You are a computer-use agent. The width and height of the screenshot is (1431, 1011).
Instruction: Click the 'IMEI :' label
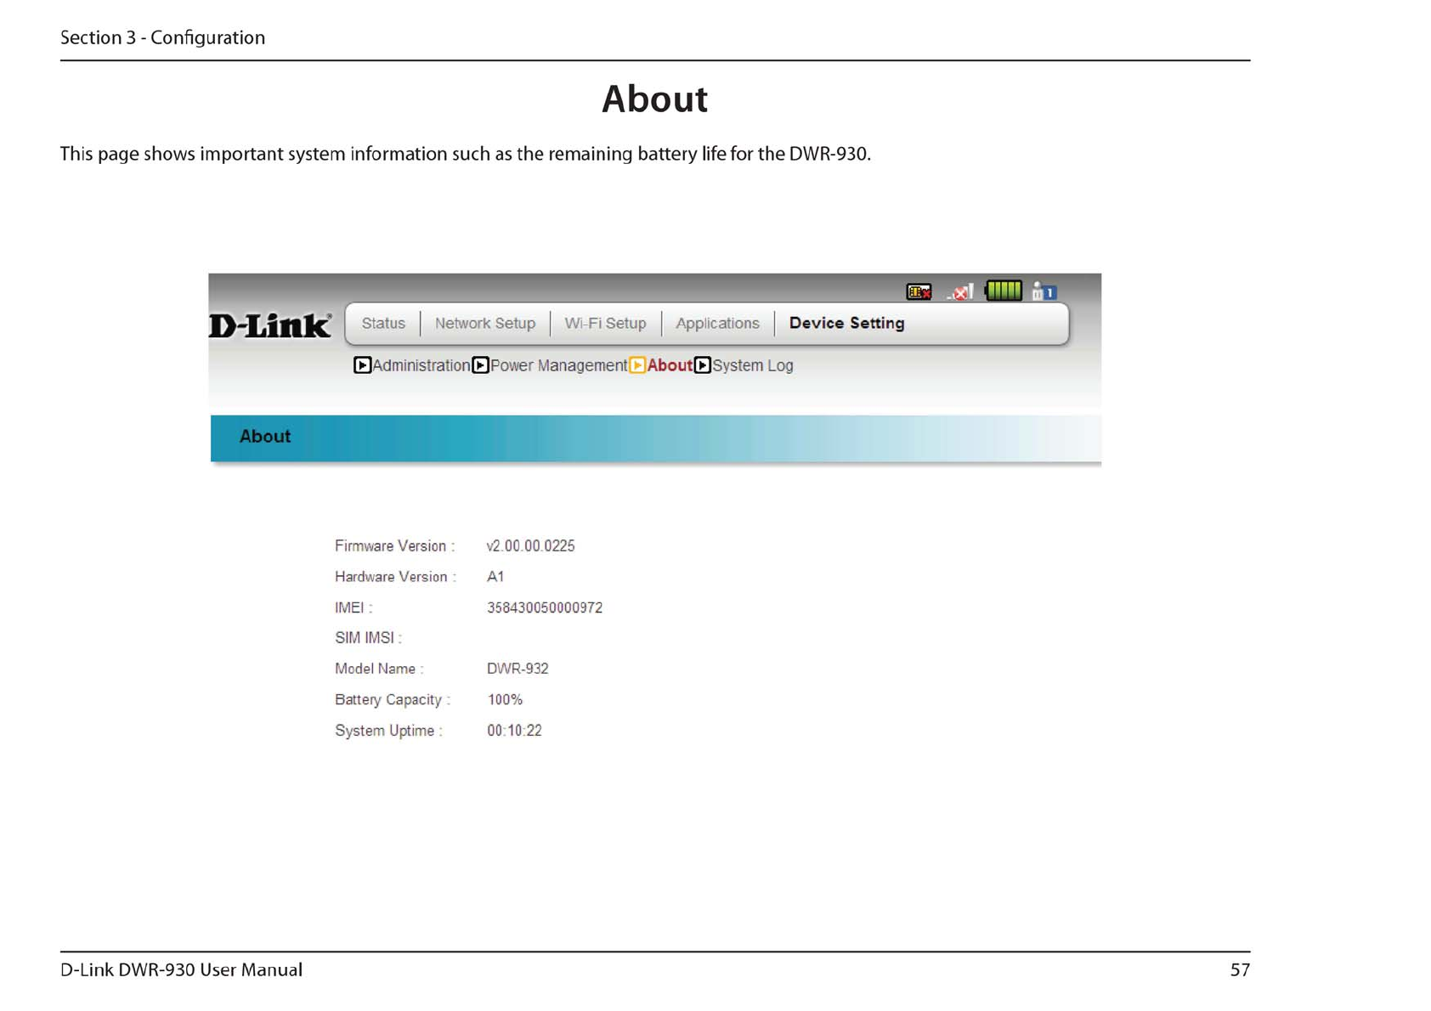tap(354, 608)
